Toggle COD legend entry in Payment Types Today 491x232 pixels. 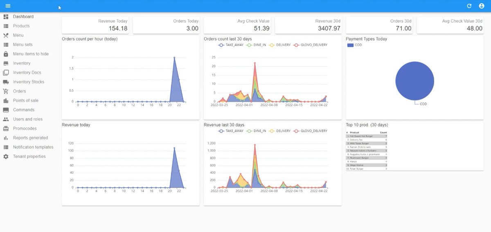355,45
